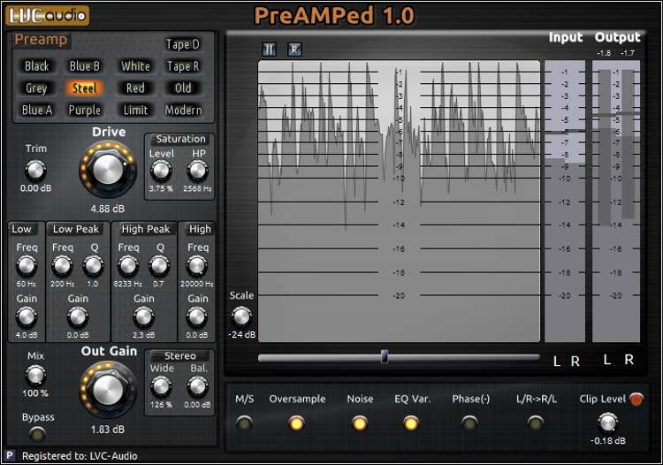The height and width of the screenshot is (465, 663).
Task: Click the Low band Gain knob
Action: pyautogui.click(x=27, y=317)
